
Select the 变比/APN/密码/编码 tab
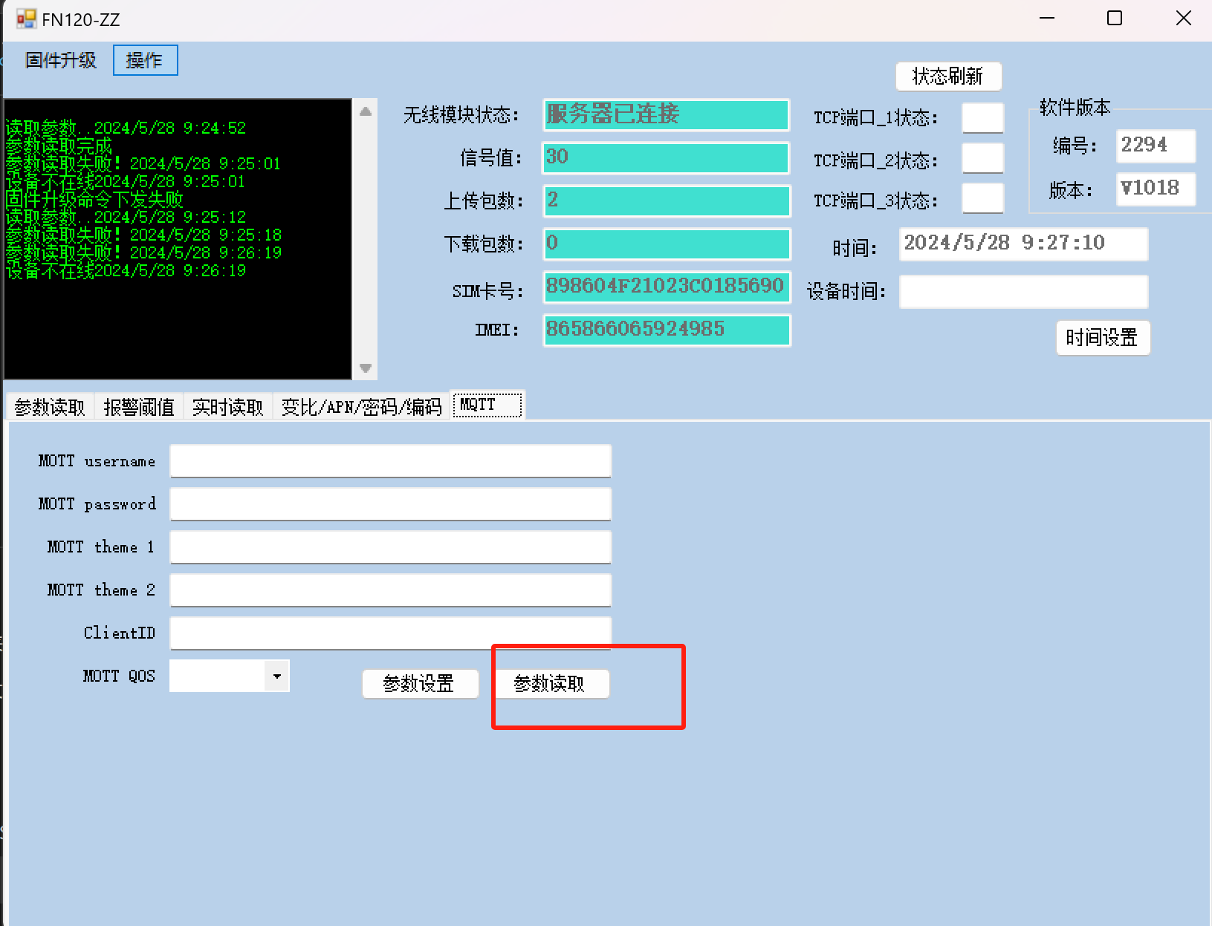point(361,407)
